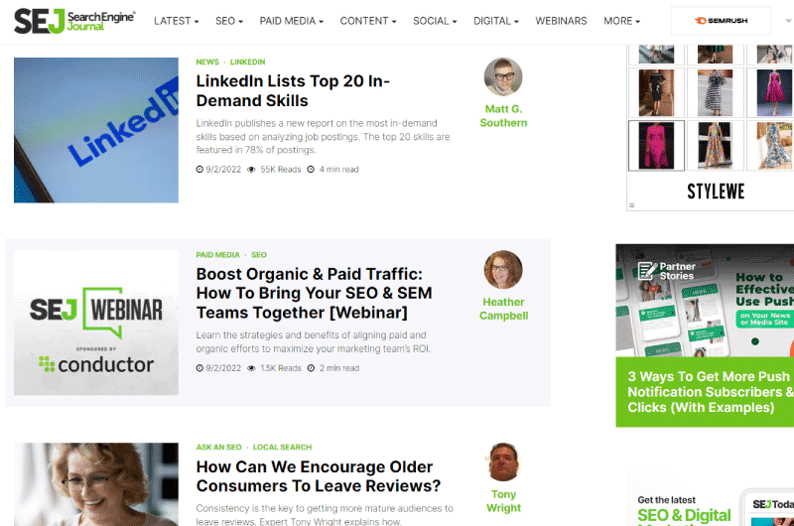Viewport: 794px width, 526px height.
Task: Open Tony Wright's avatar photo
Action: pos(503,461)
